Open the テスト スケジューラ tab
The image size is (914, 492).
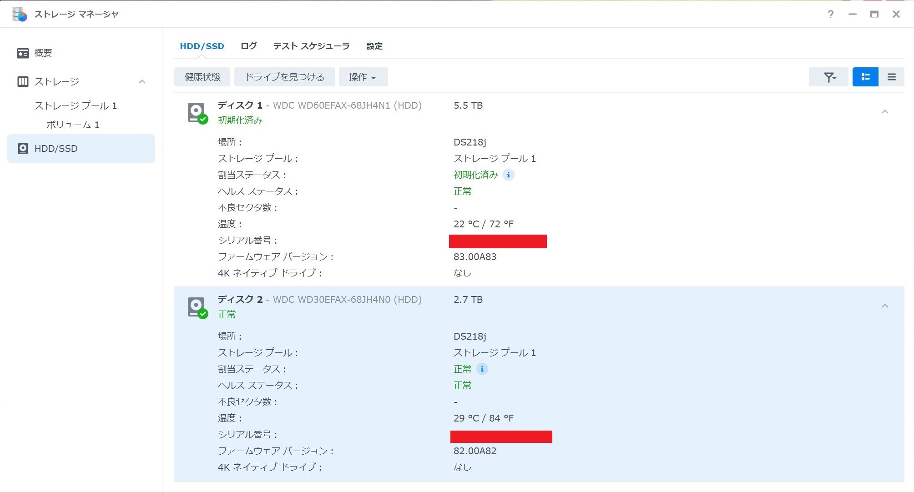(x=311, y=46)
